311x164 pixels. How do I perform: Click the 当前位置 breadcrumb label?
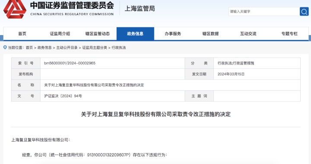click(x=16, y=48)
